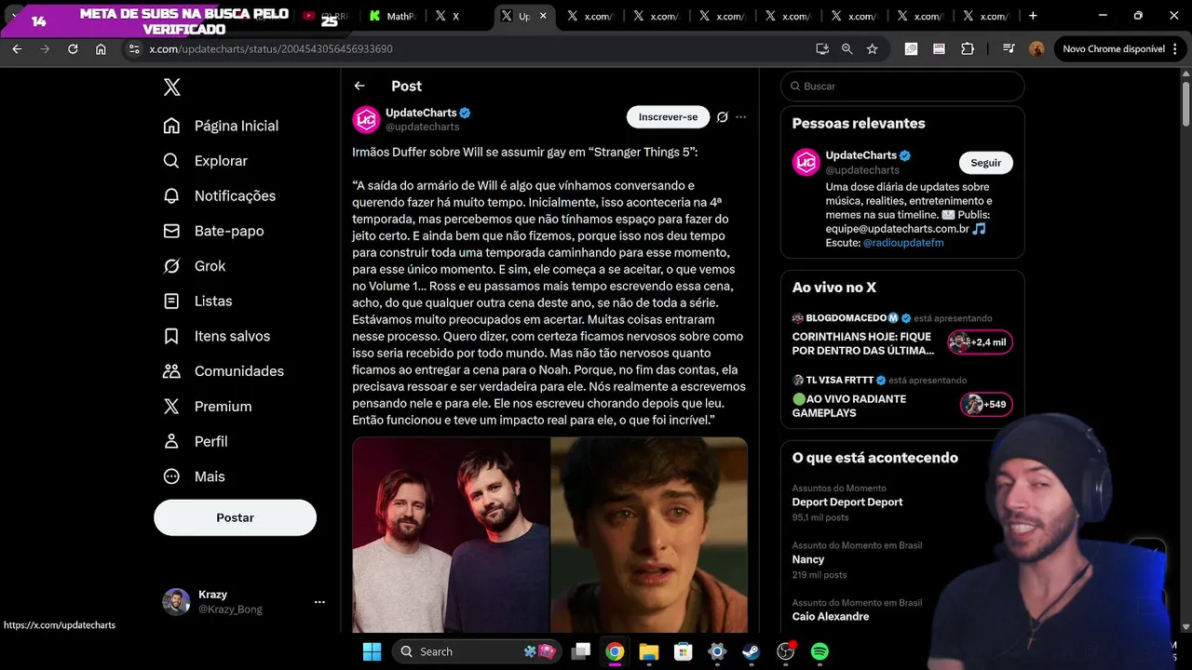1192x670 pixels.
Task: Click the browser Home button
Action: [x=101, y=49]
